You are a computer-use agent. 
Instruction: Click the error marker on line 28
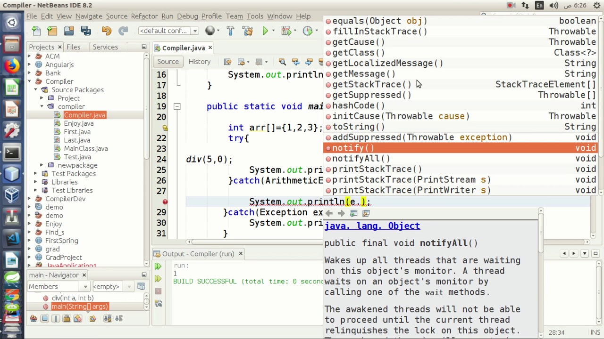tap(165, 202)
